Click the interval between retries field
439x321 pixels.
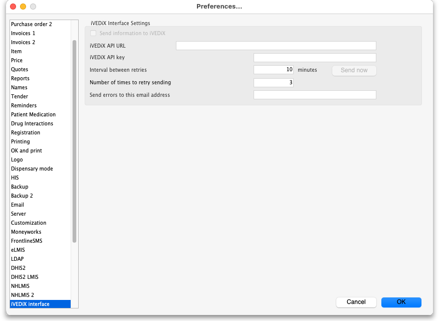pyautogui.click(x=273, y=70)
